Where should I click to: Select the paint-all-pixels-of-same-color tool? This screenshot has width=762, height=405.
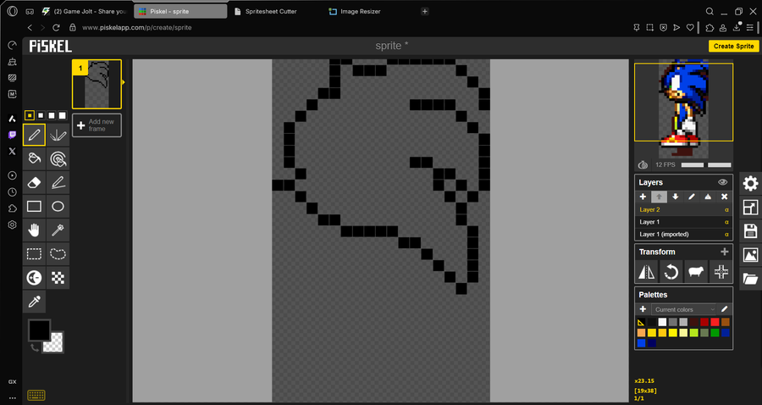[x=58, y=158]
